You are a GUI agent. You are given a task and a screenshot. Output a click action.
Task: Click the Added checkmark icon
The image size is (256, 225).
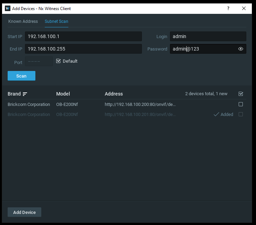pos(216,114)
